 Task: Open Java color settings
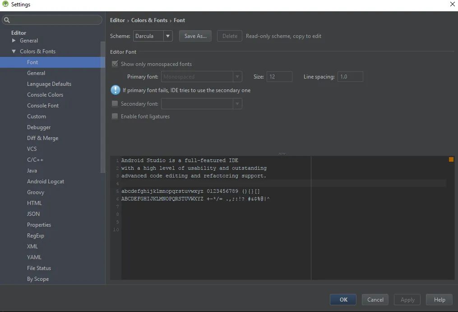click(x=32, y=171)
